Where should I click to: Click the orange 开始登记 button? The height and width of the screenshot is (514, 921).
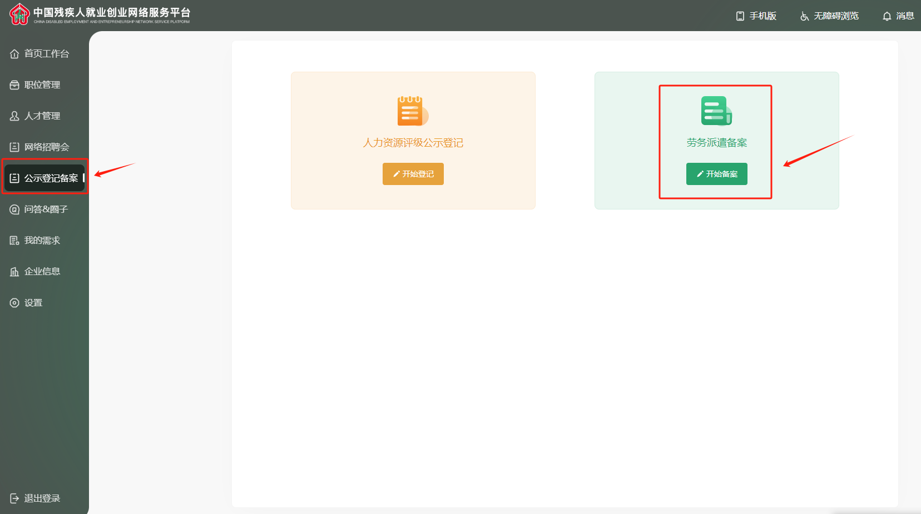coord(413,174)
